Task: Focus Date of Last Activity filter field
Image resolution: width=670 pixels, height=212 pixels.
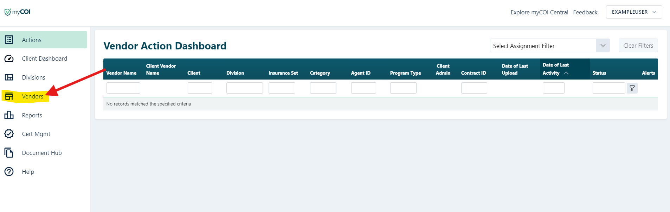Action: click(554, 88)
